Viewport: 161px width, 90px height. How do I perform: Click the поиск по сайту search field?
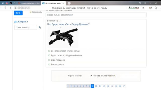point(26,27)
